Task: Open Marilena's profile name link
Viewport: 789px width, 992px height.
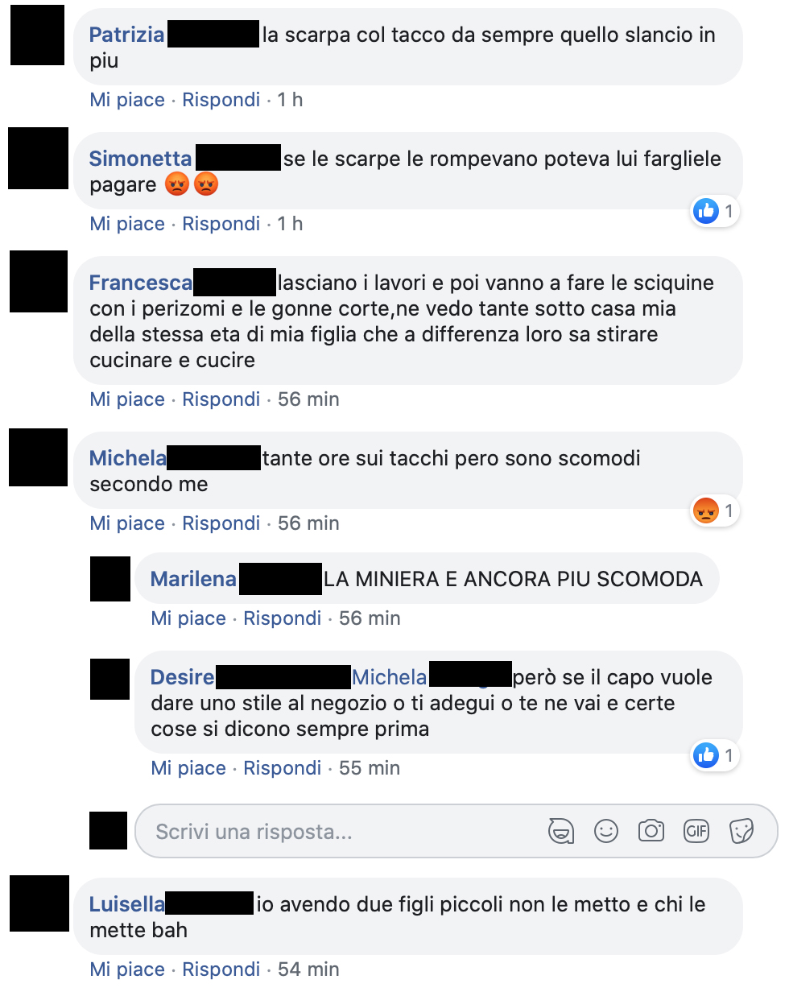Action: (x=194, y=579)
